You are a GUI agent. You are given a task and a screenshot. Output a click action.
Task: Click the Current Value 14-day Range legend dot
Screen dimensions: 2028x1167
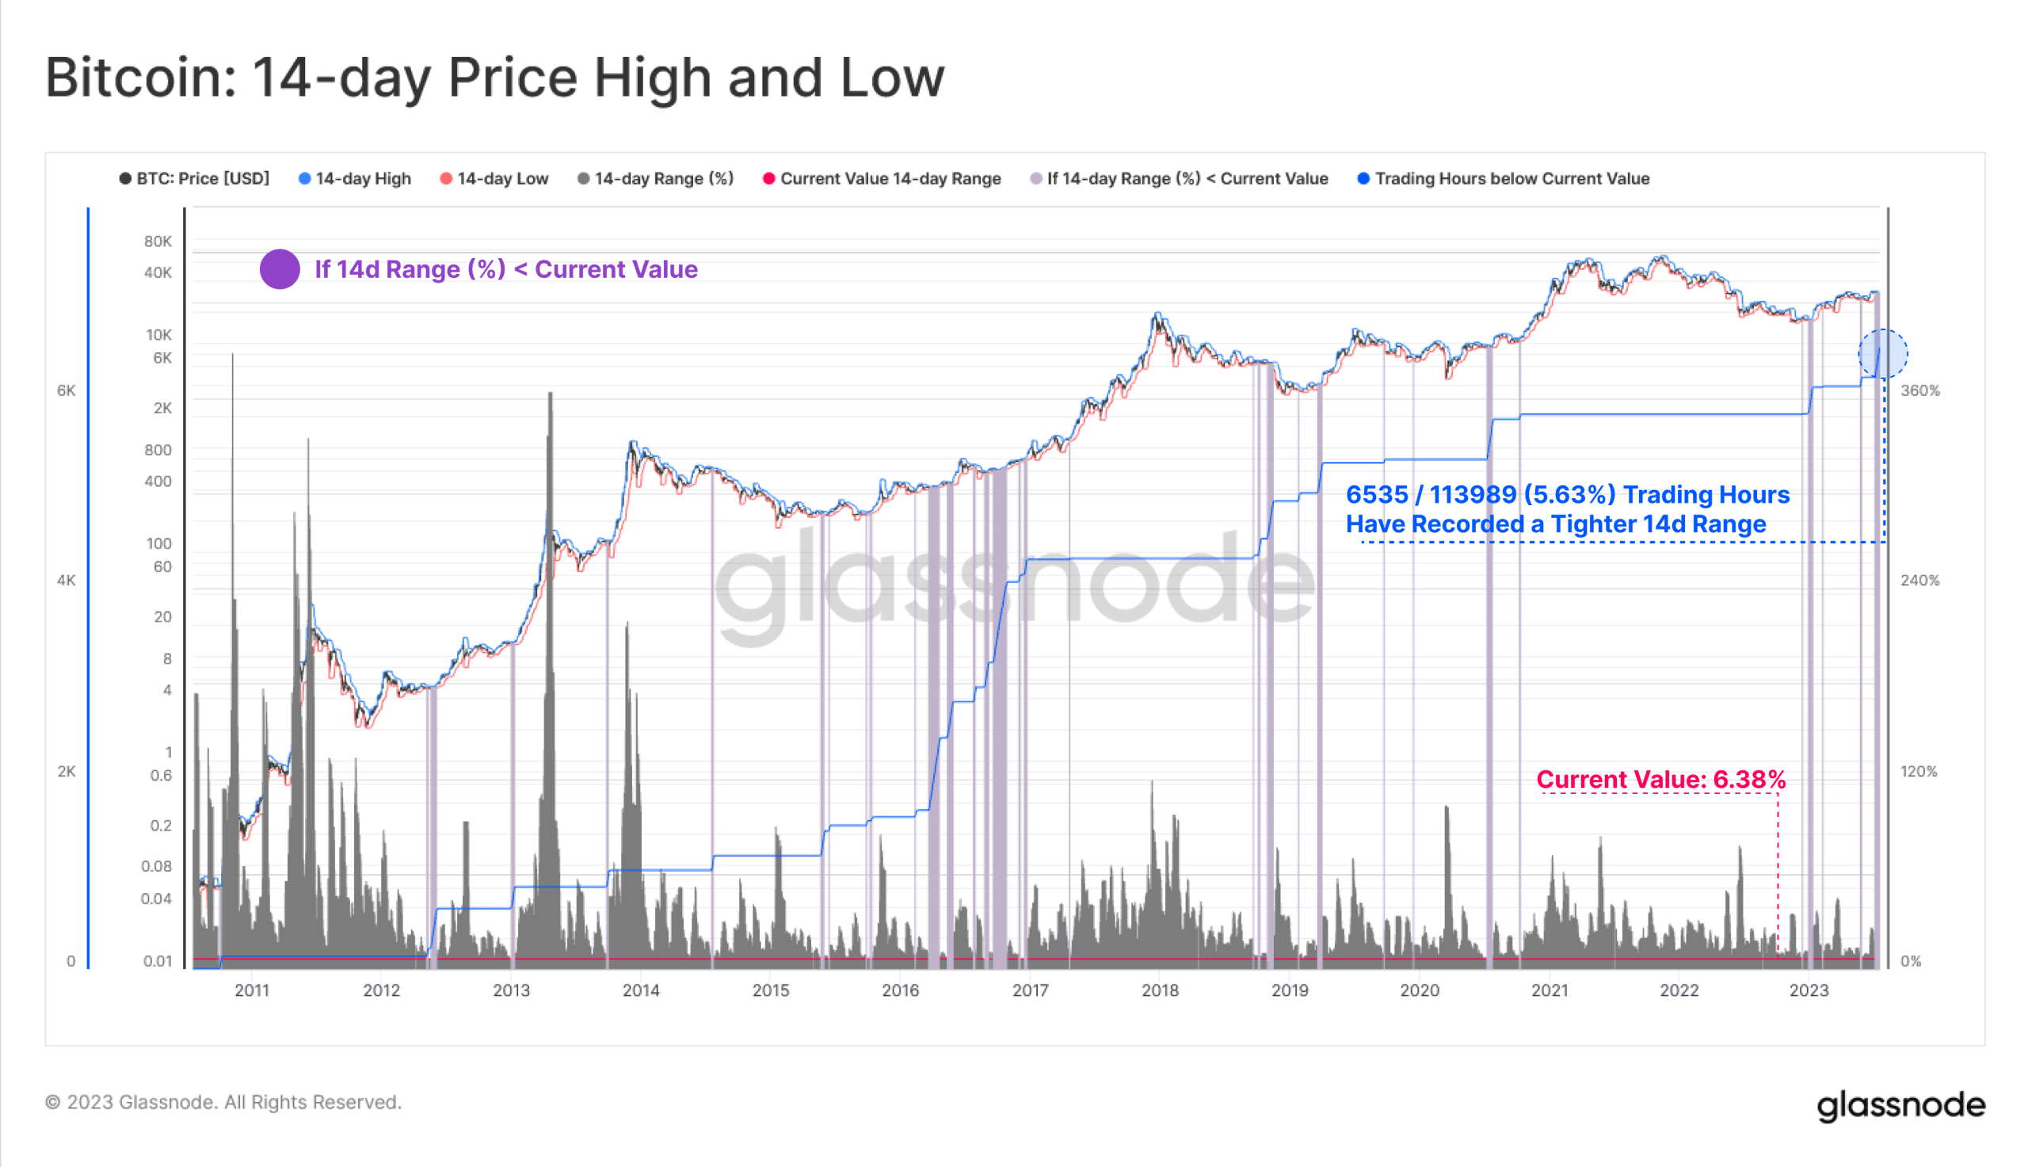769,179
